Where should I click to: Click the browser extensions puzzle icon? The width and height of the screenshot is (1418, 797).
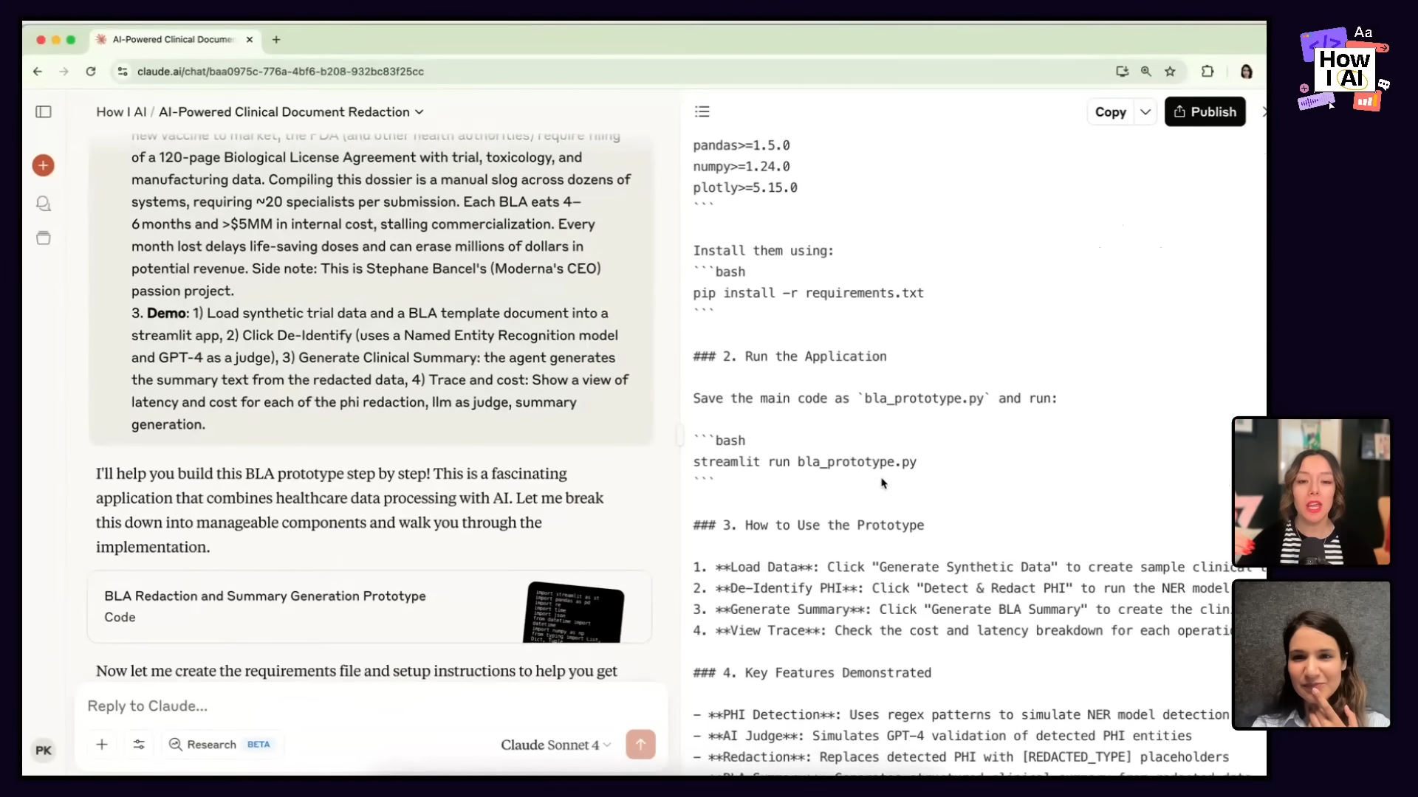[x=1208, y=71]
